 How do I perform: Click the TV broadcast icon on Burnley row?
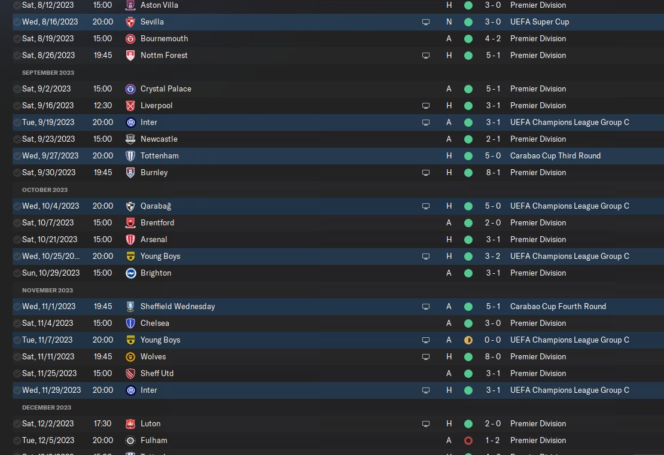(x=426, y=172)
